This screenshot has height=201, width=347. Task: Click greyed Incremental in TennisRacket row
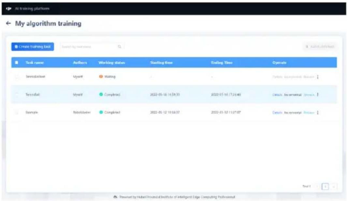293,77
